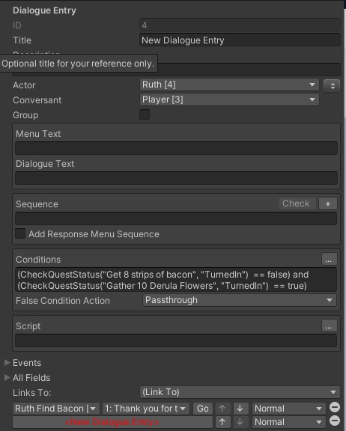Click the plus button beside Sequence Check
The width and height of the screenshot is (346, 431).
point(328,204)
